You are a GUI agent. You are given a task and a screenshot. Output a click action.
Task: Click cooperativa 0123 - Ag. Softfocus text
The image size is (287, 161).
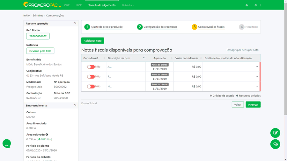tap(45, 76)
